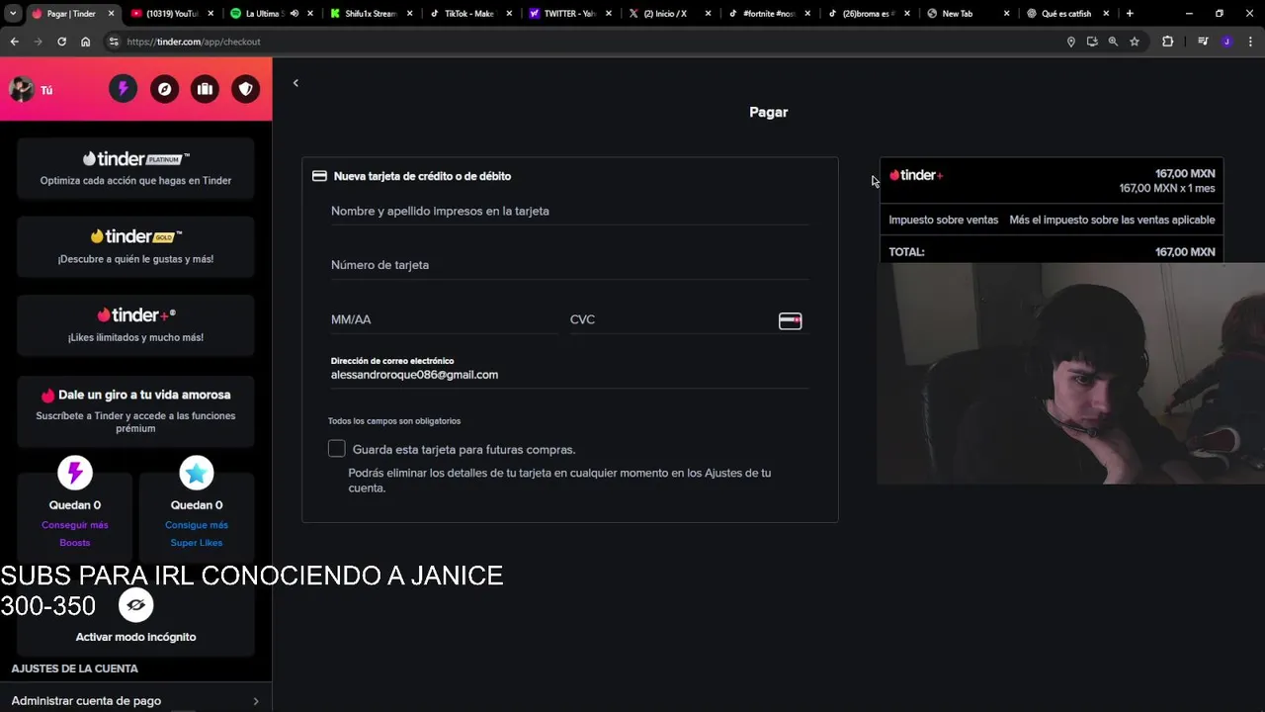Click the browser back arrow

pyautogui.click(x=14, y=42)
